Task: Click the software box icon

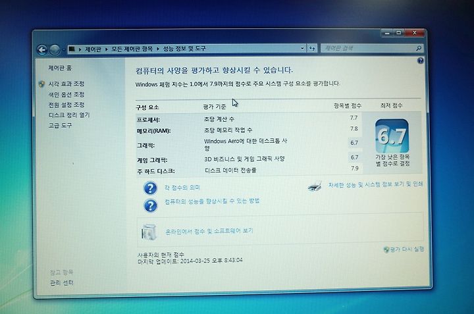Action: pos(149,232)
